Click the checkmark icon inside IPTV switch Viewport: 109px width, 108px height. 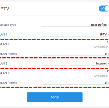[102, 9]
